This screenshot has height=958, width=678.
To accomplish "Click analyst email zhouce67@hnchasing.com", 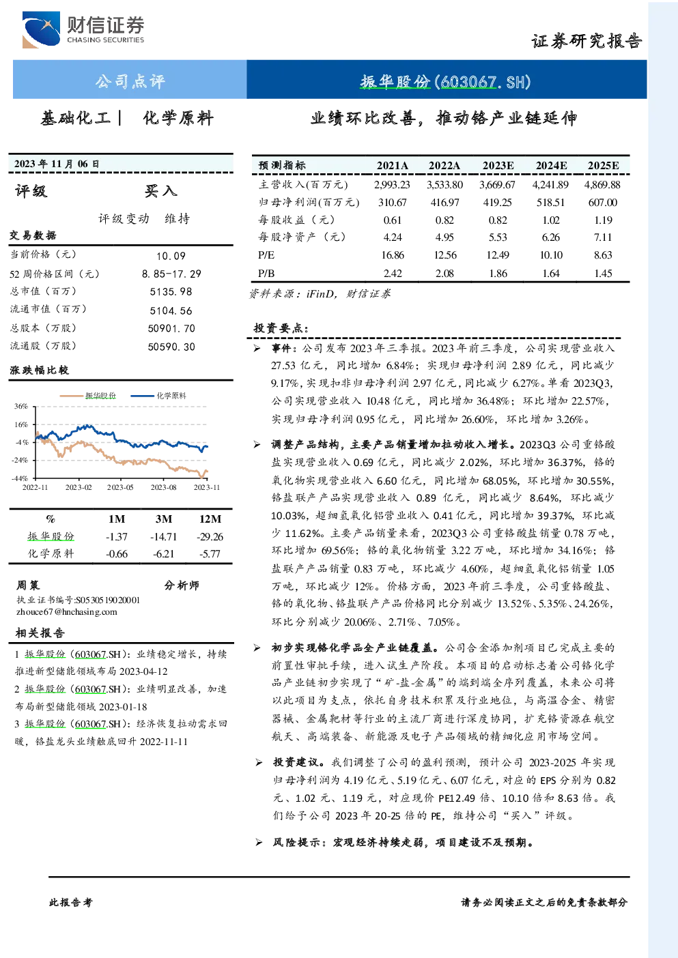I will [67, 612].
